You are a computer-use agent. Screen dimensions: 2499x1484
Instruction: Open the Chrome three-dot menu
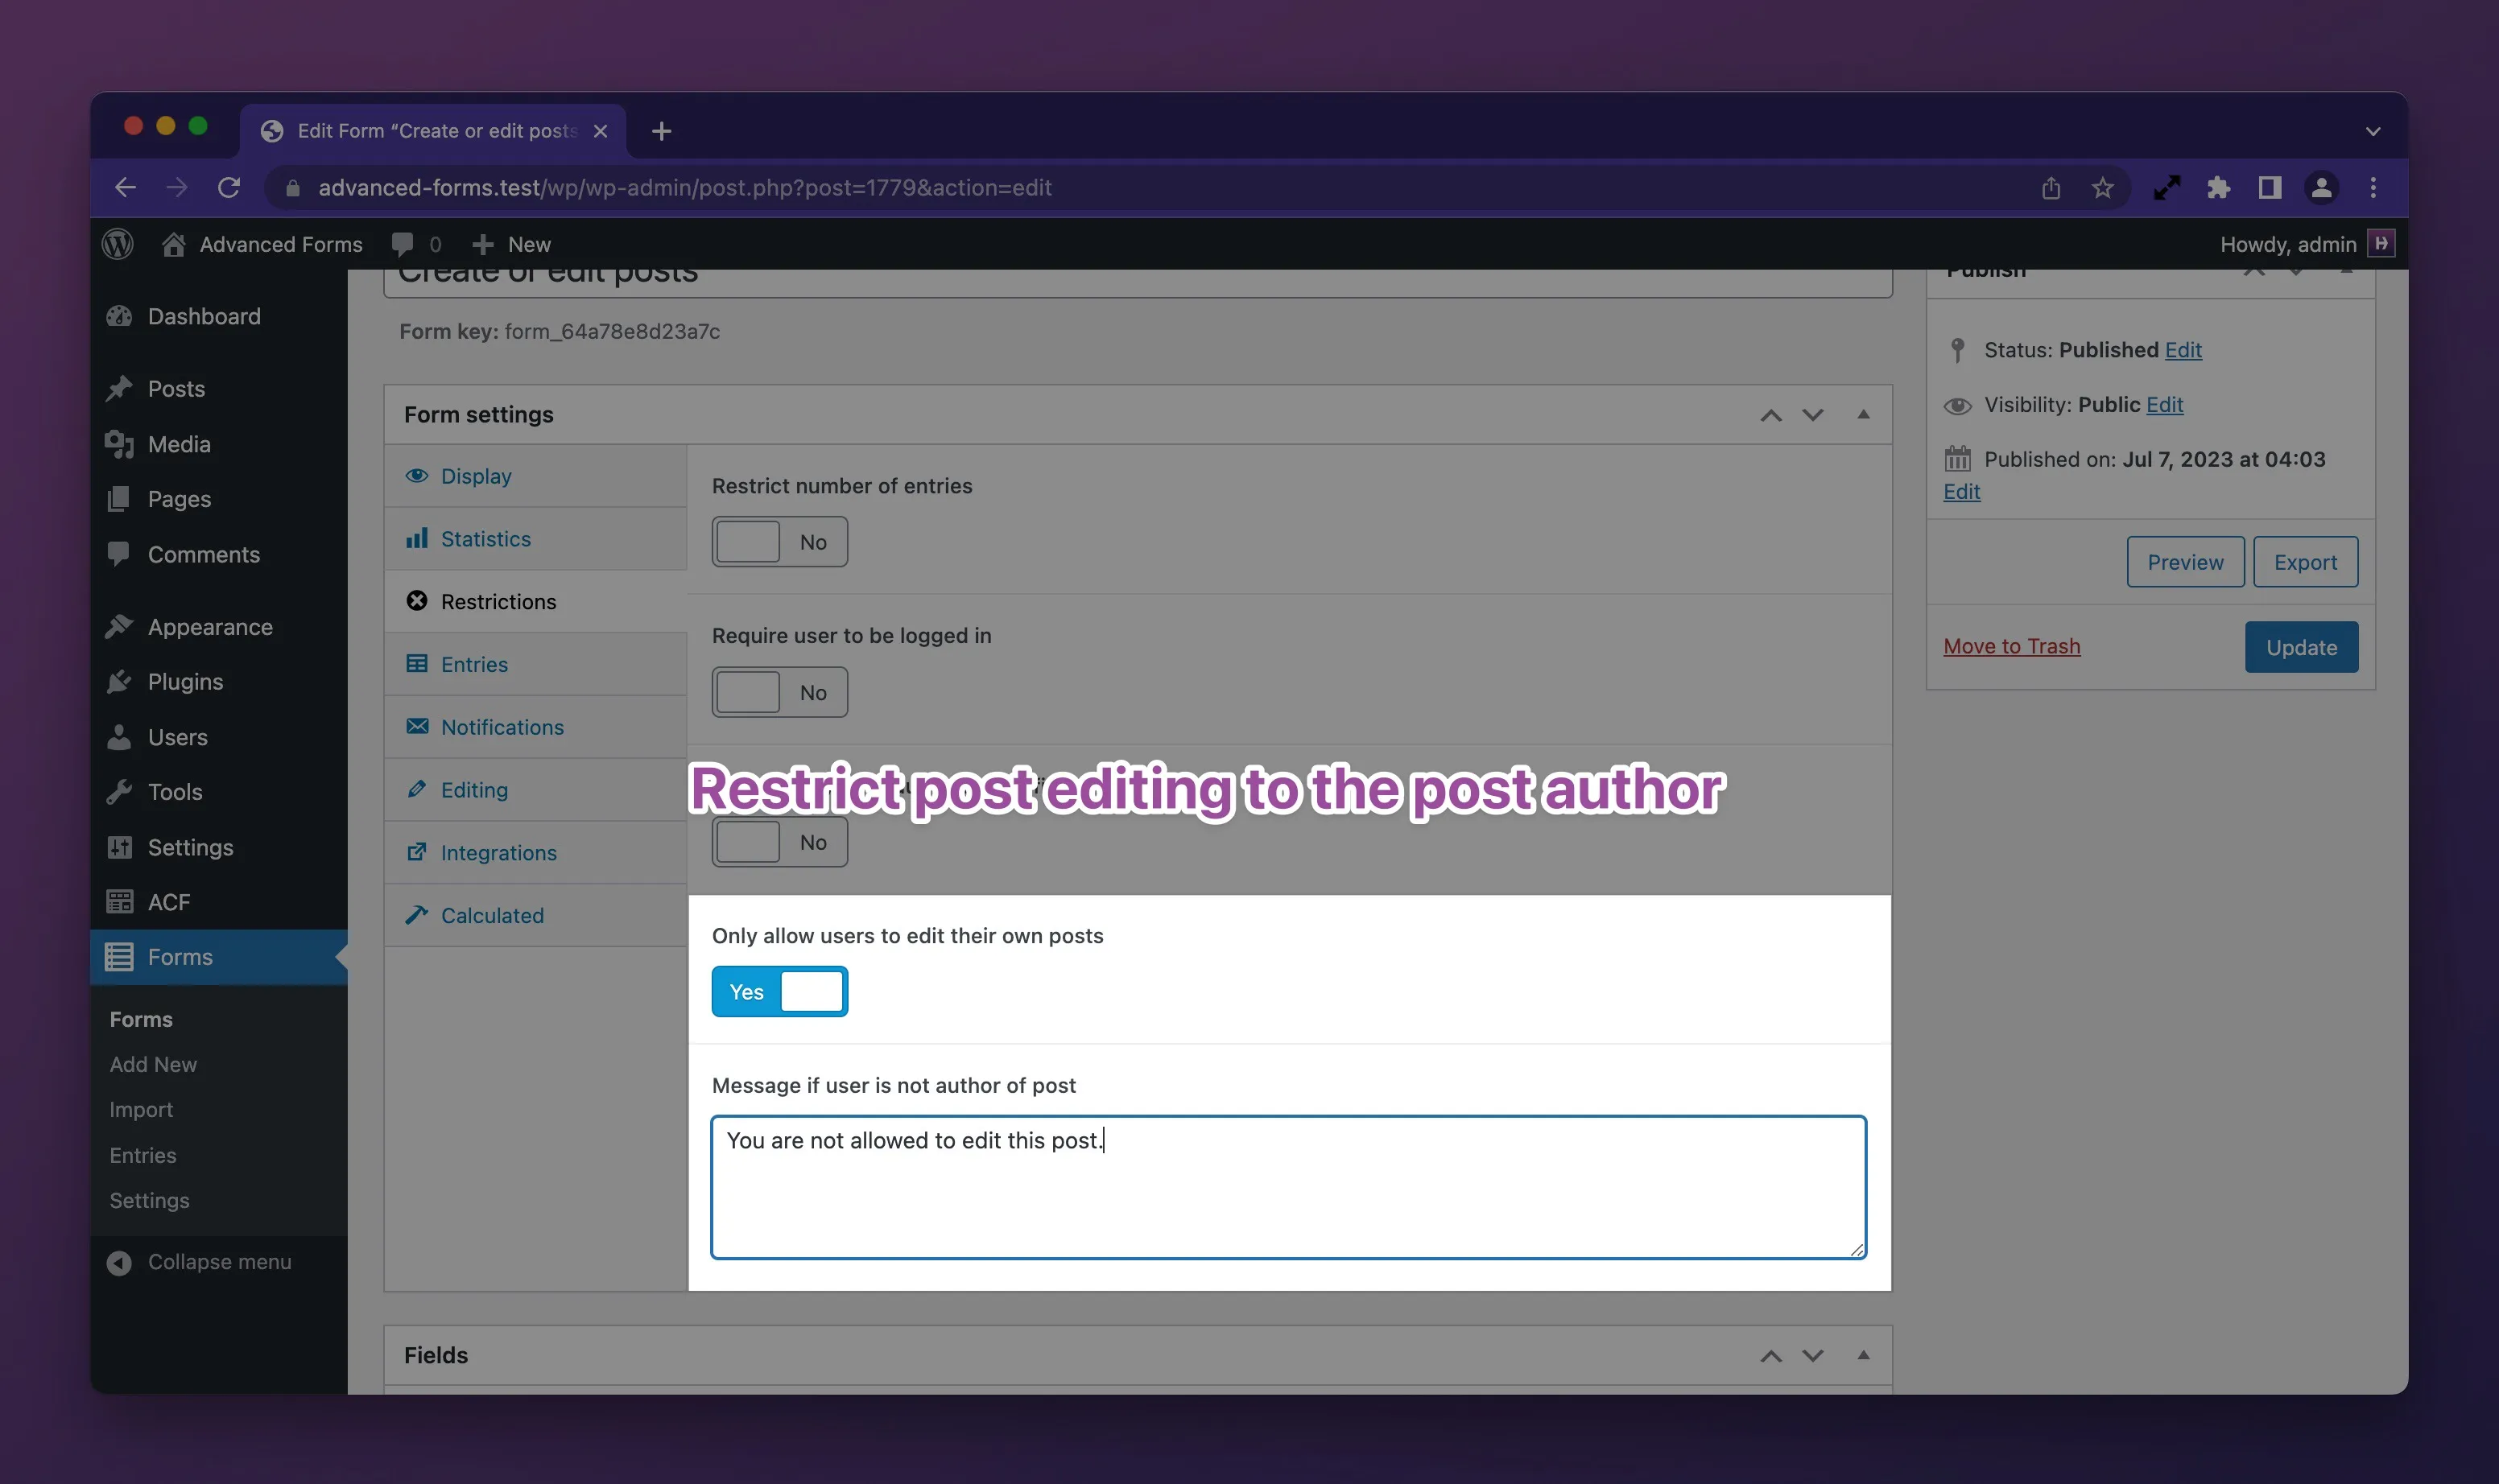2373,187
